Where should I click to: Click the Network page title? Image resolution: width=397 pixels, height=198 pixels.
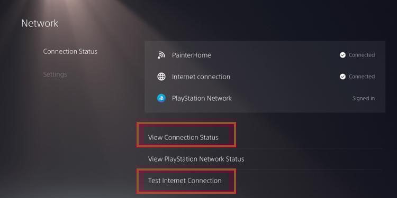point(40,23)
